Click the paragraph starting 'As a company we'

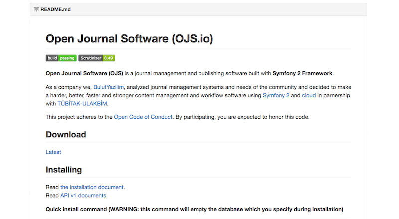(199, 91)
